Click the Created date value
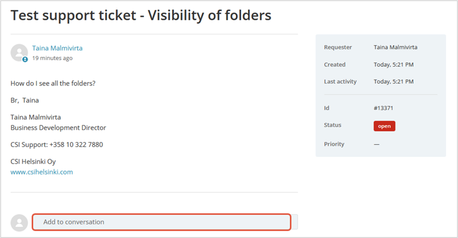The image size is (458, 238). click(x=393, y=65)
